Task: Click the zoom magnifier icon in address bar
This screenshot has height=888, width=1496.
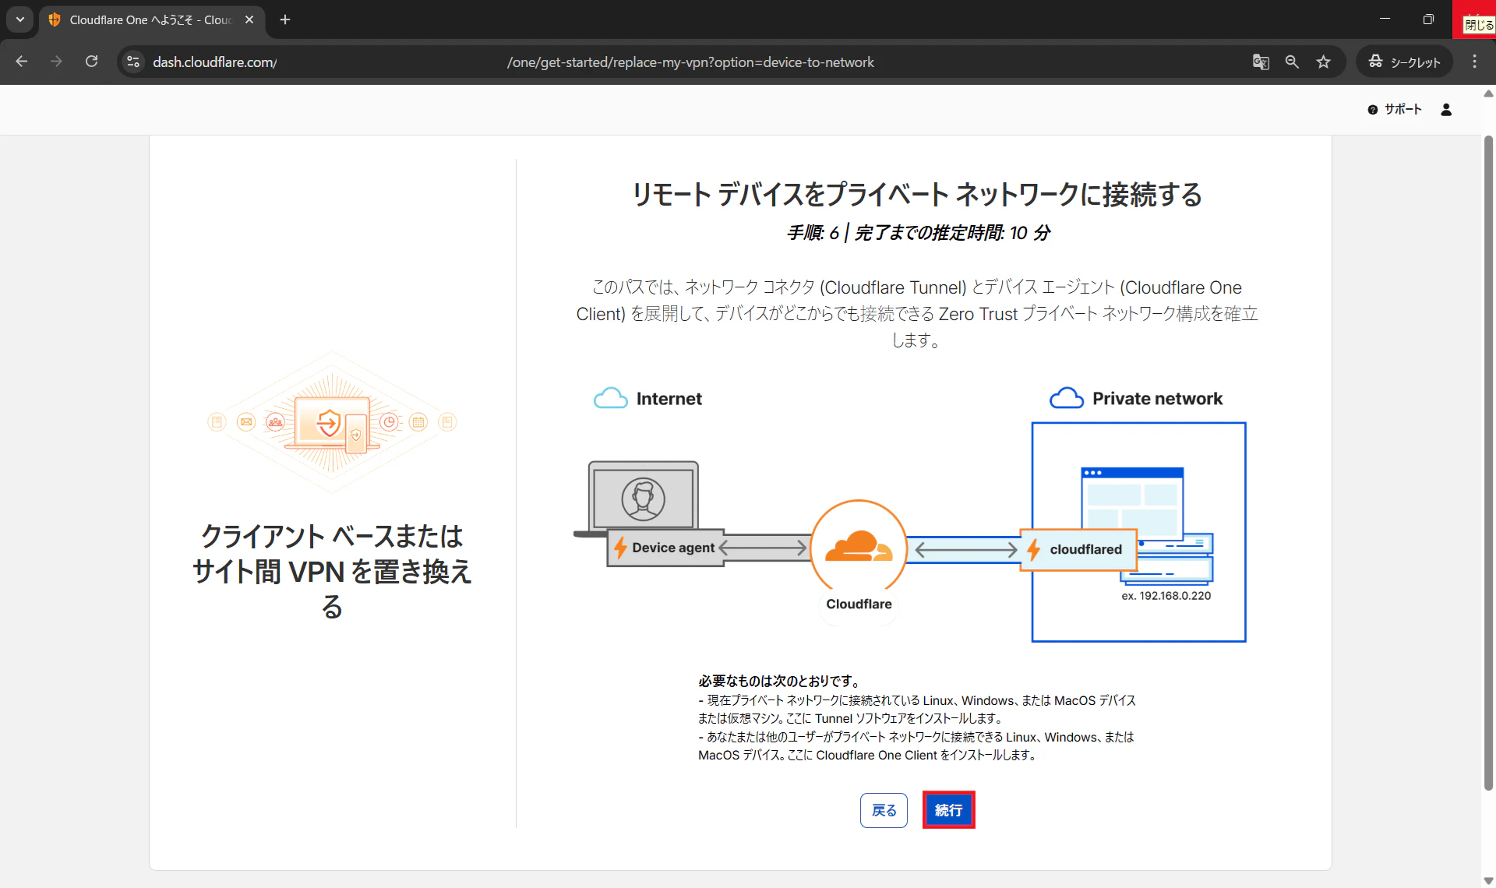Action: point(1292,62)
